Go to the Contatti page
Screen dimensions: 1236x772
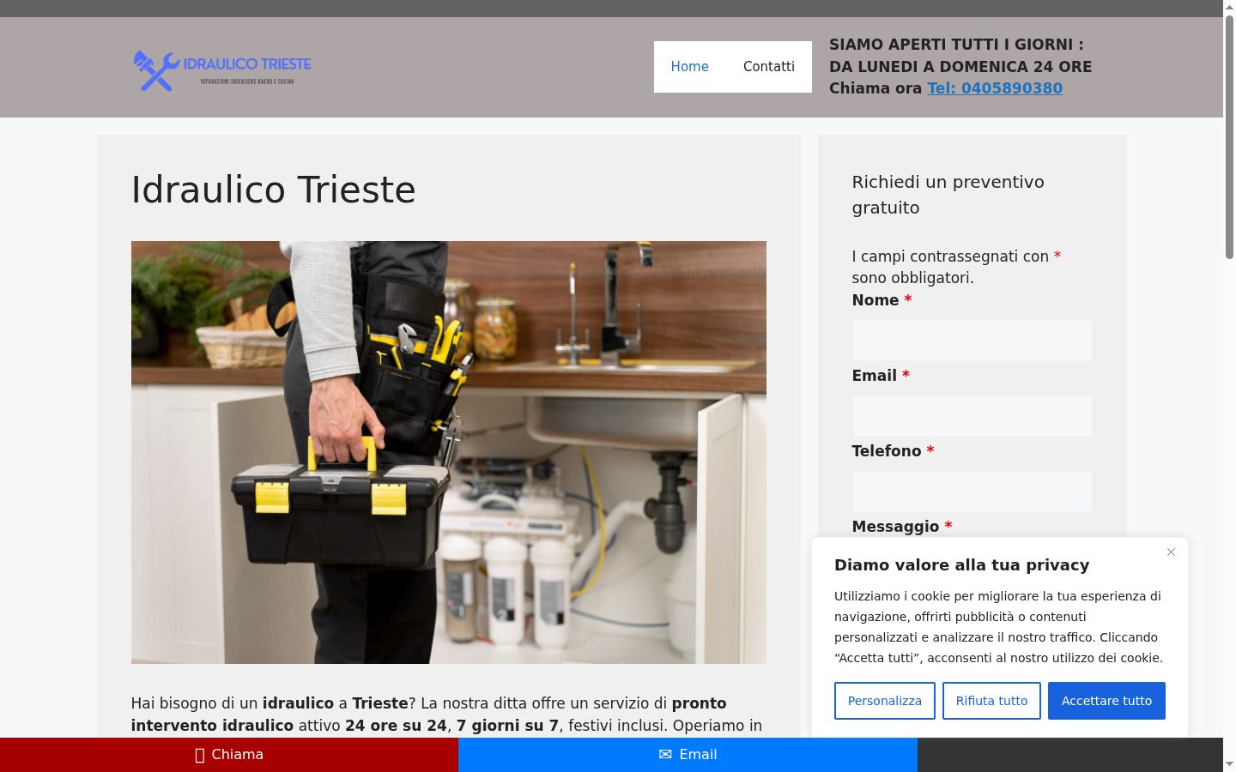(x=769, y=67)
